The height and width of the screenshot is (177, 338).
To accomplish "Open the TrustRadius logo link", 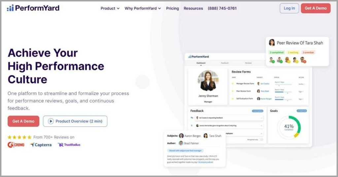I will [69, 145].
